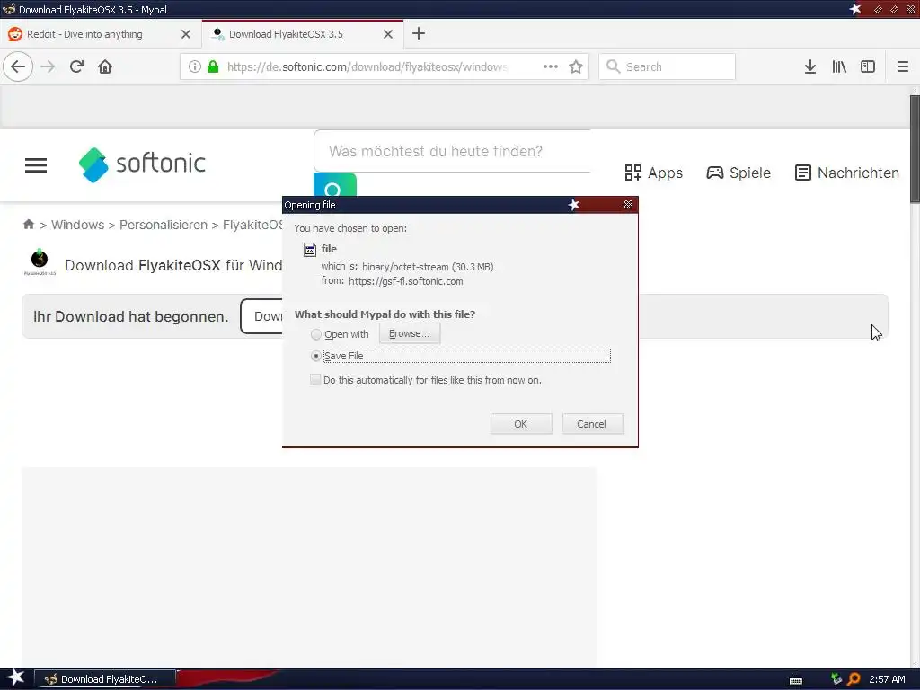Cancel the Opening file dialog
The width and height of the screenshot is (920, 690).
click(x=592, y=424)
